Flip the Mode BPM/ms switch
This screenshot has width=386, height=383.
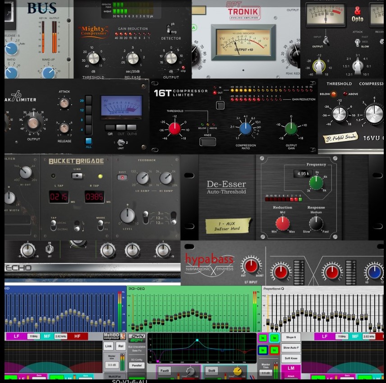pyautogui.click(x=101, y=225)
